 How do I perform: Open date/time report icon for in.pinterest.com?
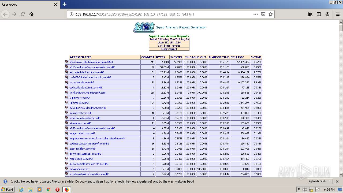(x=67, y=113)
